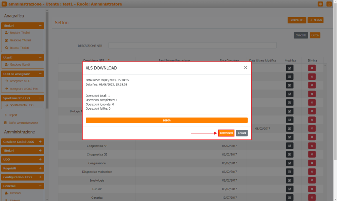The image size is (337, 201).
Task: Click the edit icon for Citogenetica AP row
Action: click(x=290, y=146)
